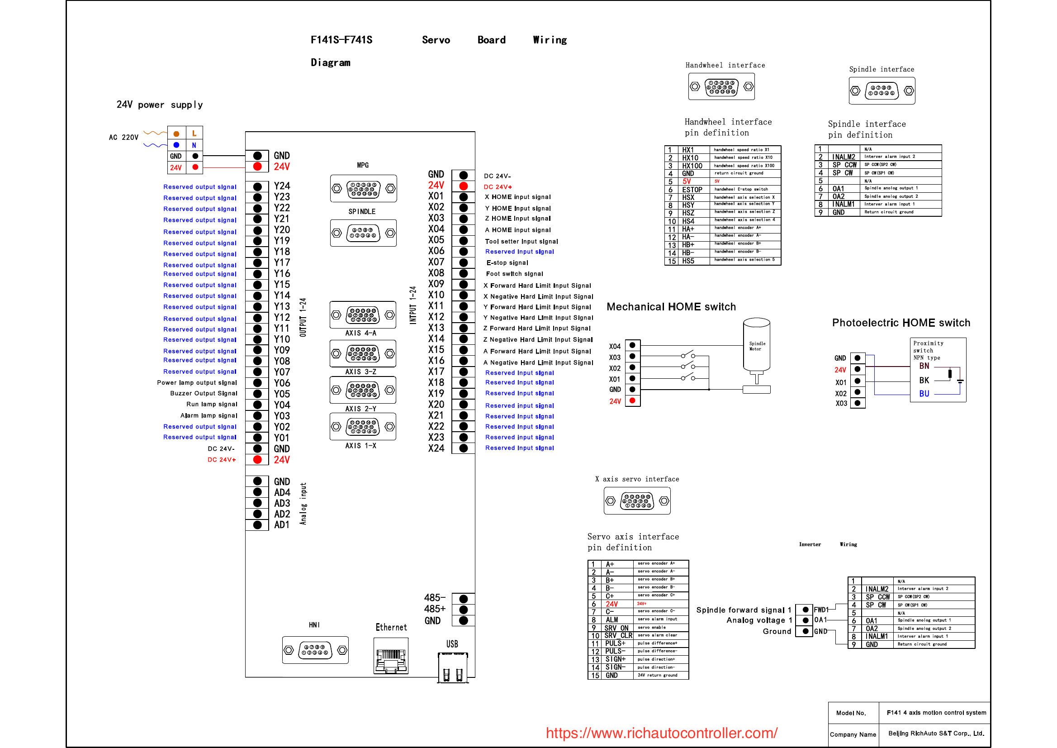Click the 'Alarm lamp signal' label
The width and height of the screenshot is (1057, 748).
coord(209,415)
